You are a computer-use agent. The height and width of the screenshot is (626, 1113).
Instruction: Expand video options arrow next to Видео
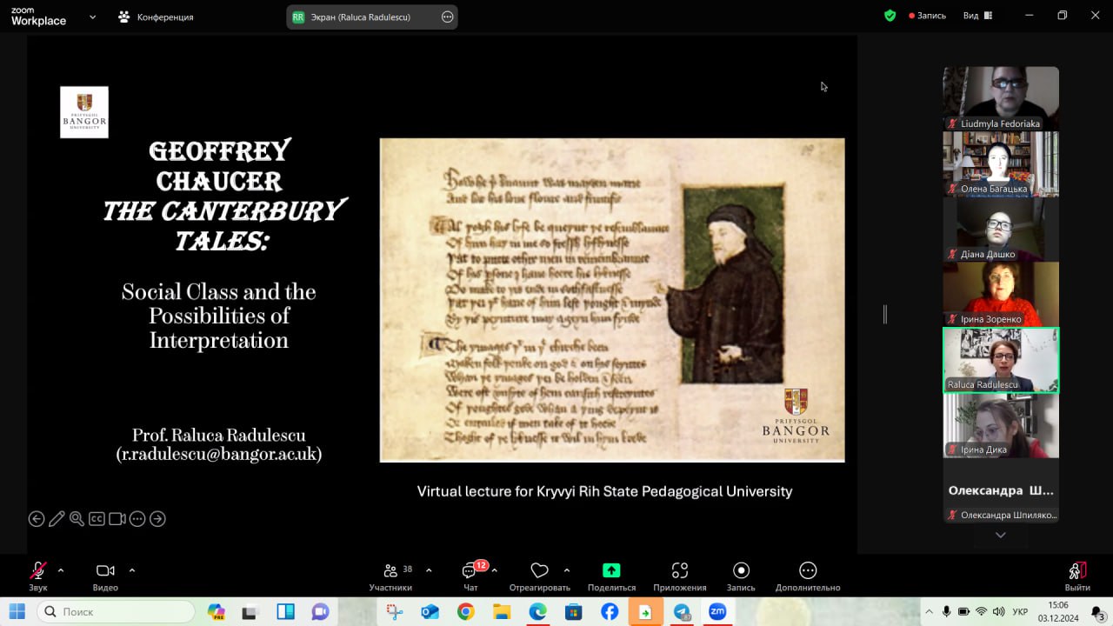coord(132,570)
